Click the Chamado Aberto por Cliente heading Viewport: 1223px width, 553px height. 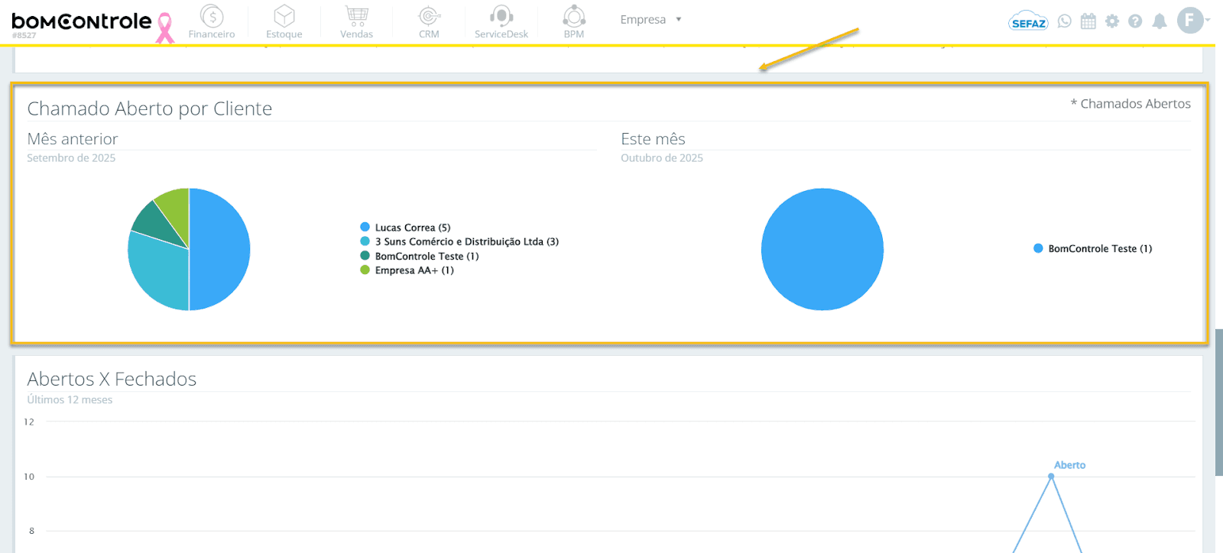150,108
